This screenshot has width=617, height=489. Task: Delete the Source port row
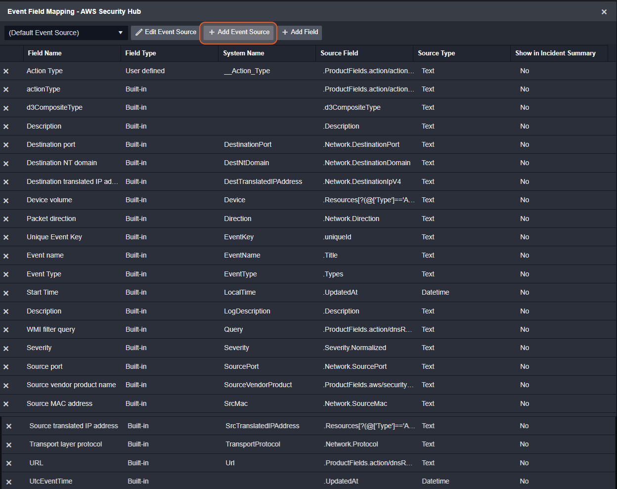pos(6,367)
